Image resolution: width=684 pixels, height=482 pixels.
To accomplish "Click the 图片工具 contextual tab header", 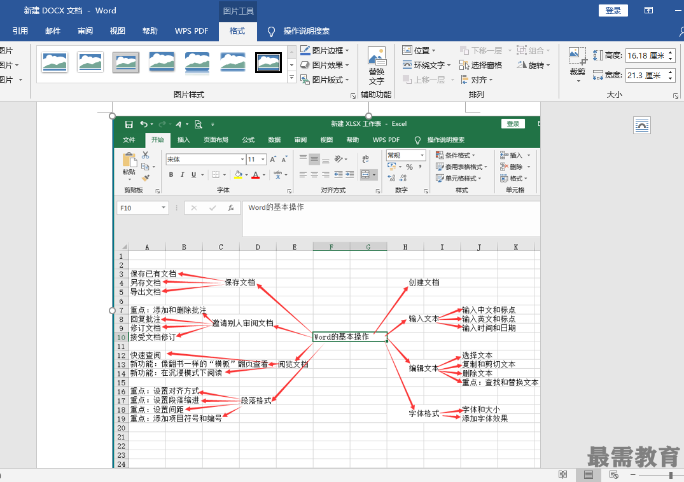I will click(238, 11).
